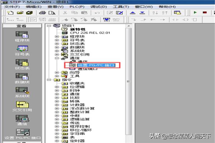Viewport: 215px width, 143px height.
Task: Expand the 向导 tree node
Action: pos(57,72)
